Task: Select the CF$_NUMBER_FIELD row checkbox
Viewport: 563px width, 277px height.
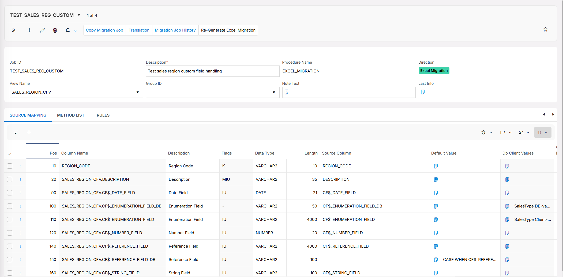Action: click(x=10, y=233)
